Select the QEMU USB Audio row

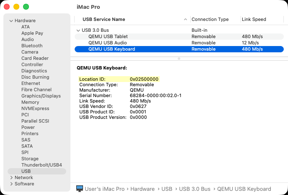(x=179, y=43)
